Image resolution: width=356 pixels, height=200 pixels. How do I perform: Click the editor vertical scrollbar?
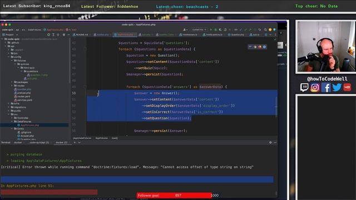(x=276, y=107)
